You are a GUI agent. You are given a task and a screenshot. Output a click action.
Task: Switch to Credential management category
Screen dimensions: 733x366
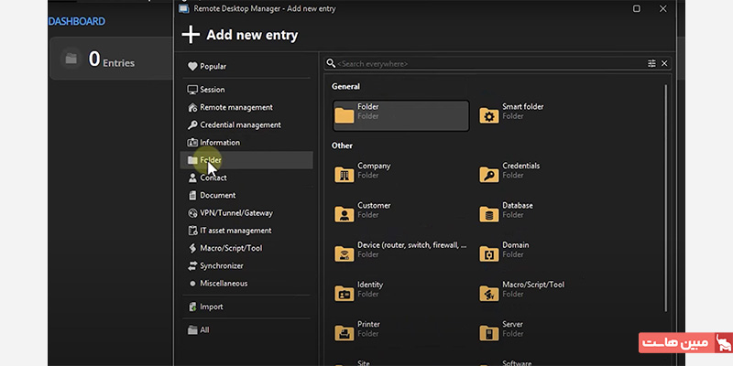240,124
